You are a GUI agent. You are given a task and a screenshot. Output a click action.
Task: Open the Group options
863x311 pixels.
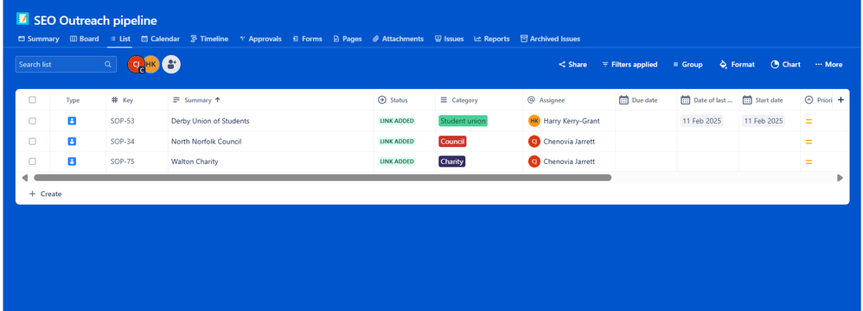pyautogui.click(x=687, y=64)
